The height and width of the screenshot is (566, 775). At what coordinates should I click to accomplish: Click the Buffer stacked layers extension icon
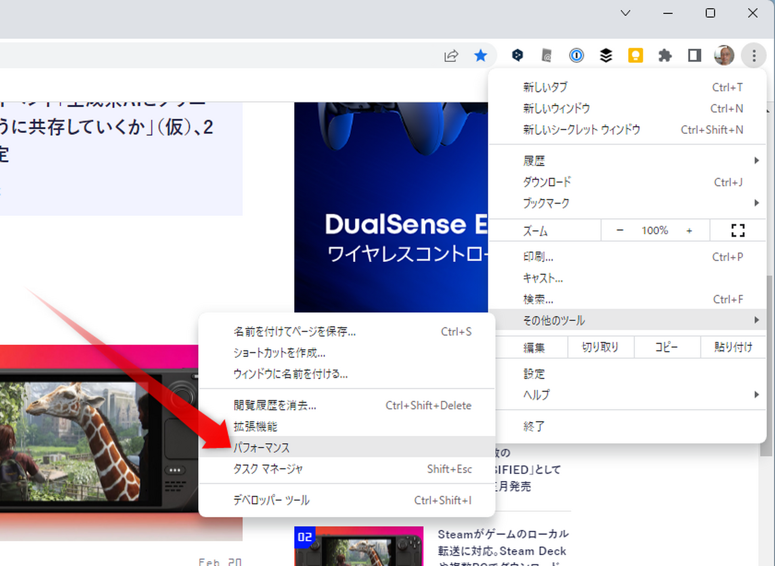[x=605, y=56]
